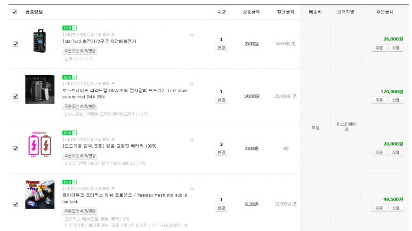Click heart icon next to Freemax Mesh Pro
412x231 pixels.
click(x=192, y=189)
